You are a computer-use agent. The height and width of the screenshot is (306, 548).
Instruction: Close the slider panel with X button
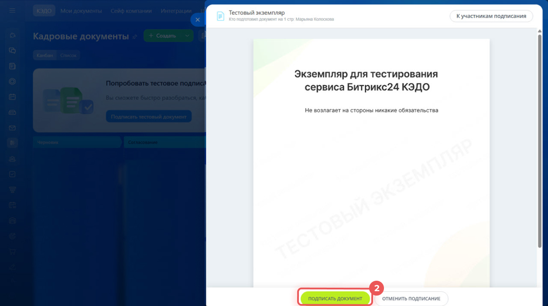pyautogui.click(x=198, y=20)
